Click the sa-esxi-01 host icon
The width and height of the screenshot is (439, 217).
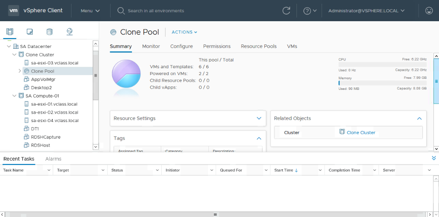27,104
